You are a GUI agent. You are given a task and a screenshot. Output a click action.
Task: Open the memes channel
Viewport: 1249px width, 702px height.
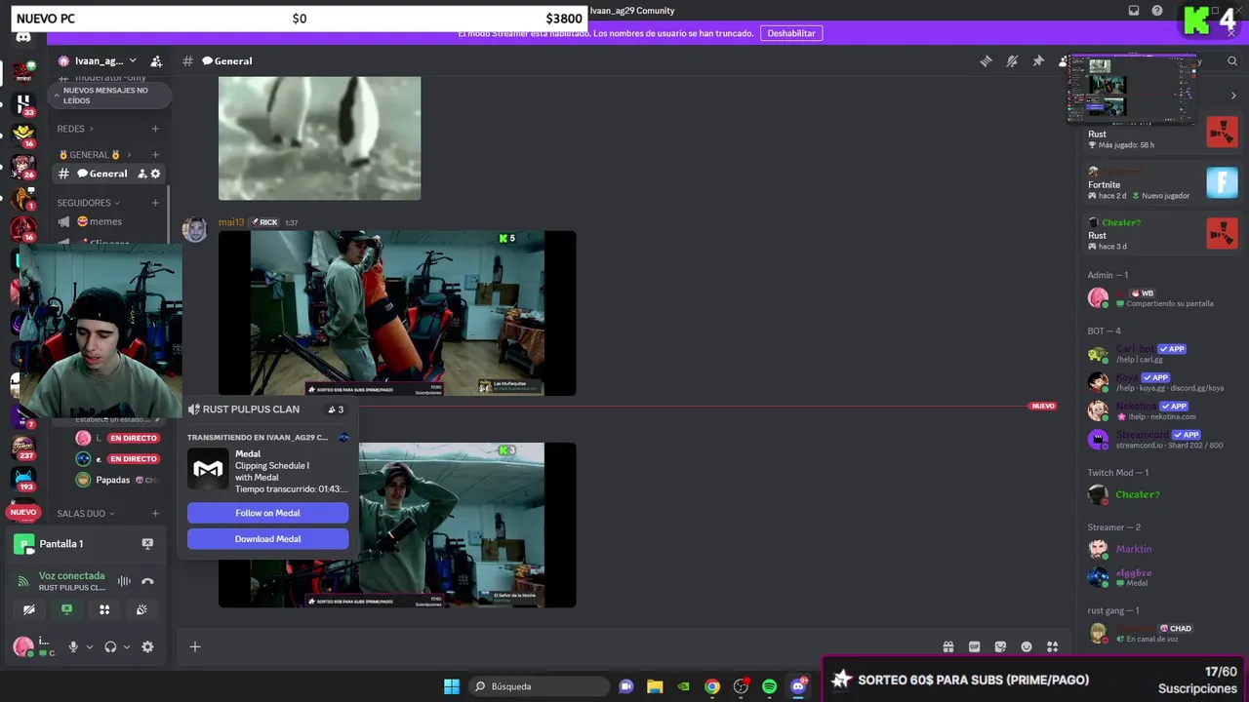tap(107, 221)
